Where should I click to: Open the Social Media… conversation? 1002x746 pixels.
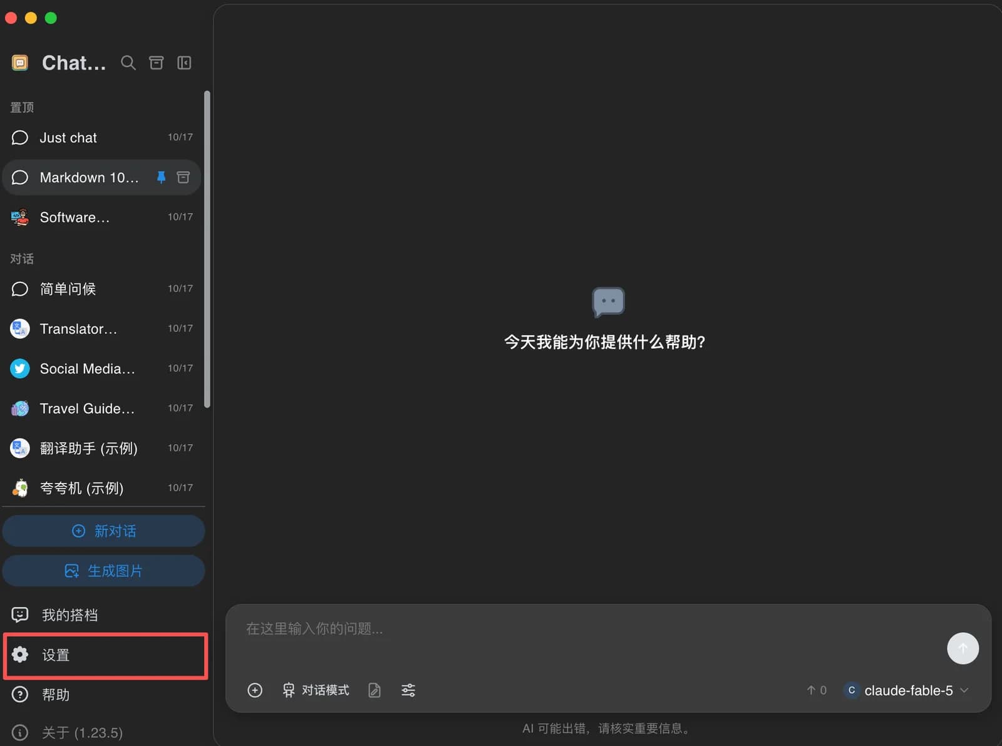point(102,368)
